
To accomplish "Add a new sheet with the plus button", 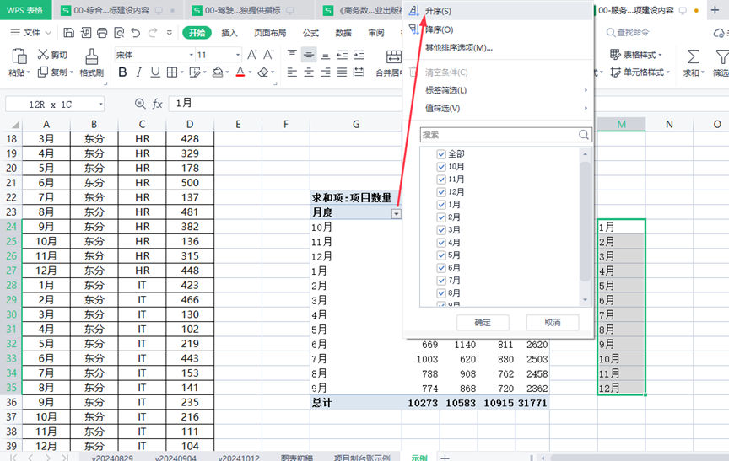I will [445, 458].
